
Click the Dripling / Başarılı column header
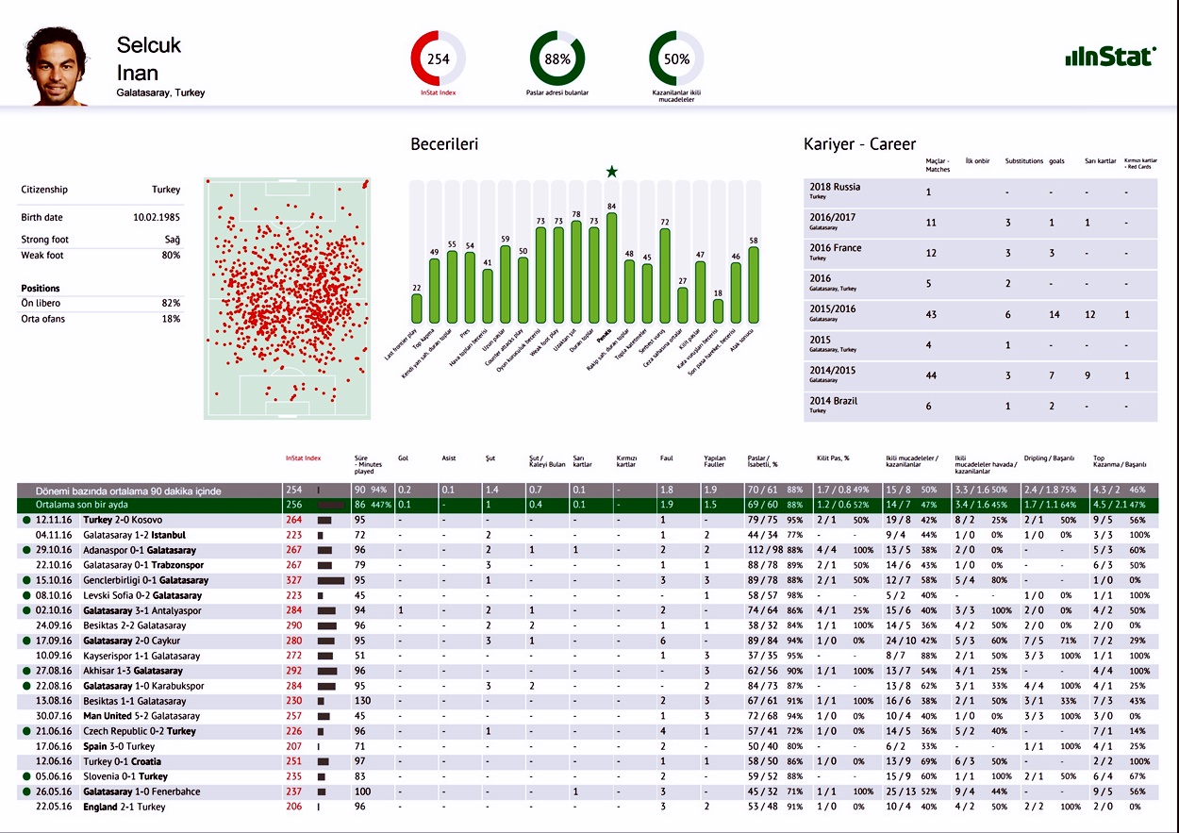tap(1049, 458)
